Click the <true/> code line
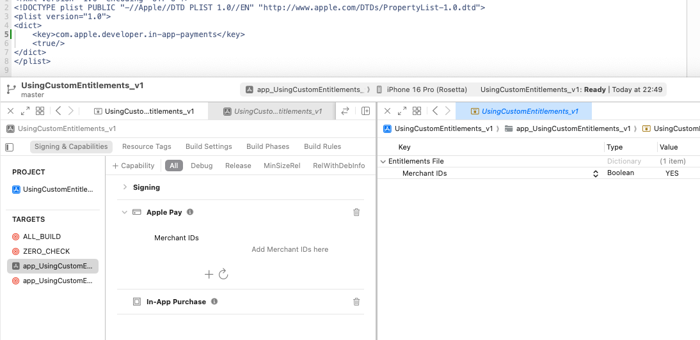 (49, 43)
